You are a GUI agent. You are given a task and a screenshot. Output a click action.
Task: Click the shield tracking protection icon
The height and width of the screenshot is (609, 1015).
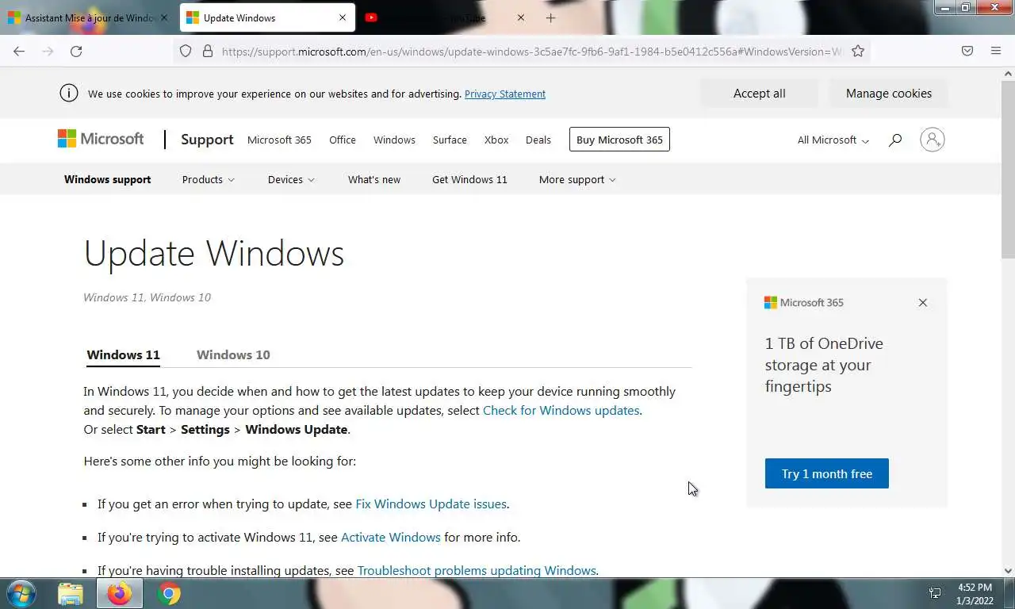pyautogui.click(x=185, y=51)
